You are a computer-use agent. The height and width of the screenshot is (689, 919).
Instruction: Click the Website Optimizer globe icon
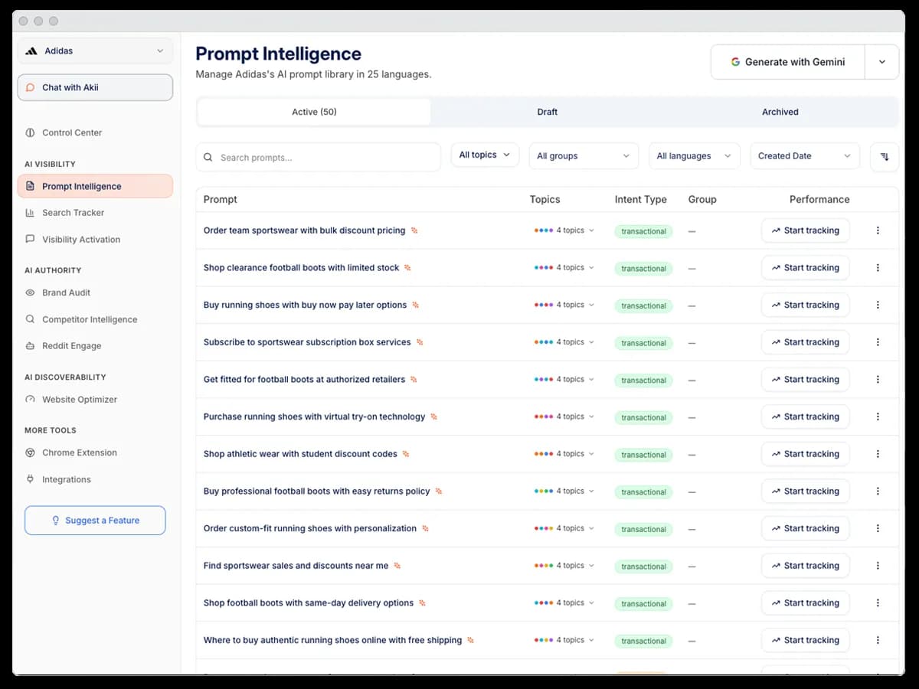[x=29, y=399]
